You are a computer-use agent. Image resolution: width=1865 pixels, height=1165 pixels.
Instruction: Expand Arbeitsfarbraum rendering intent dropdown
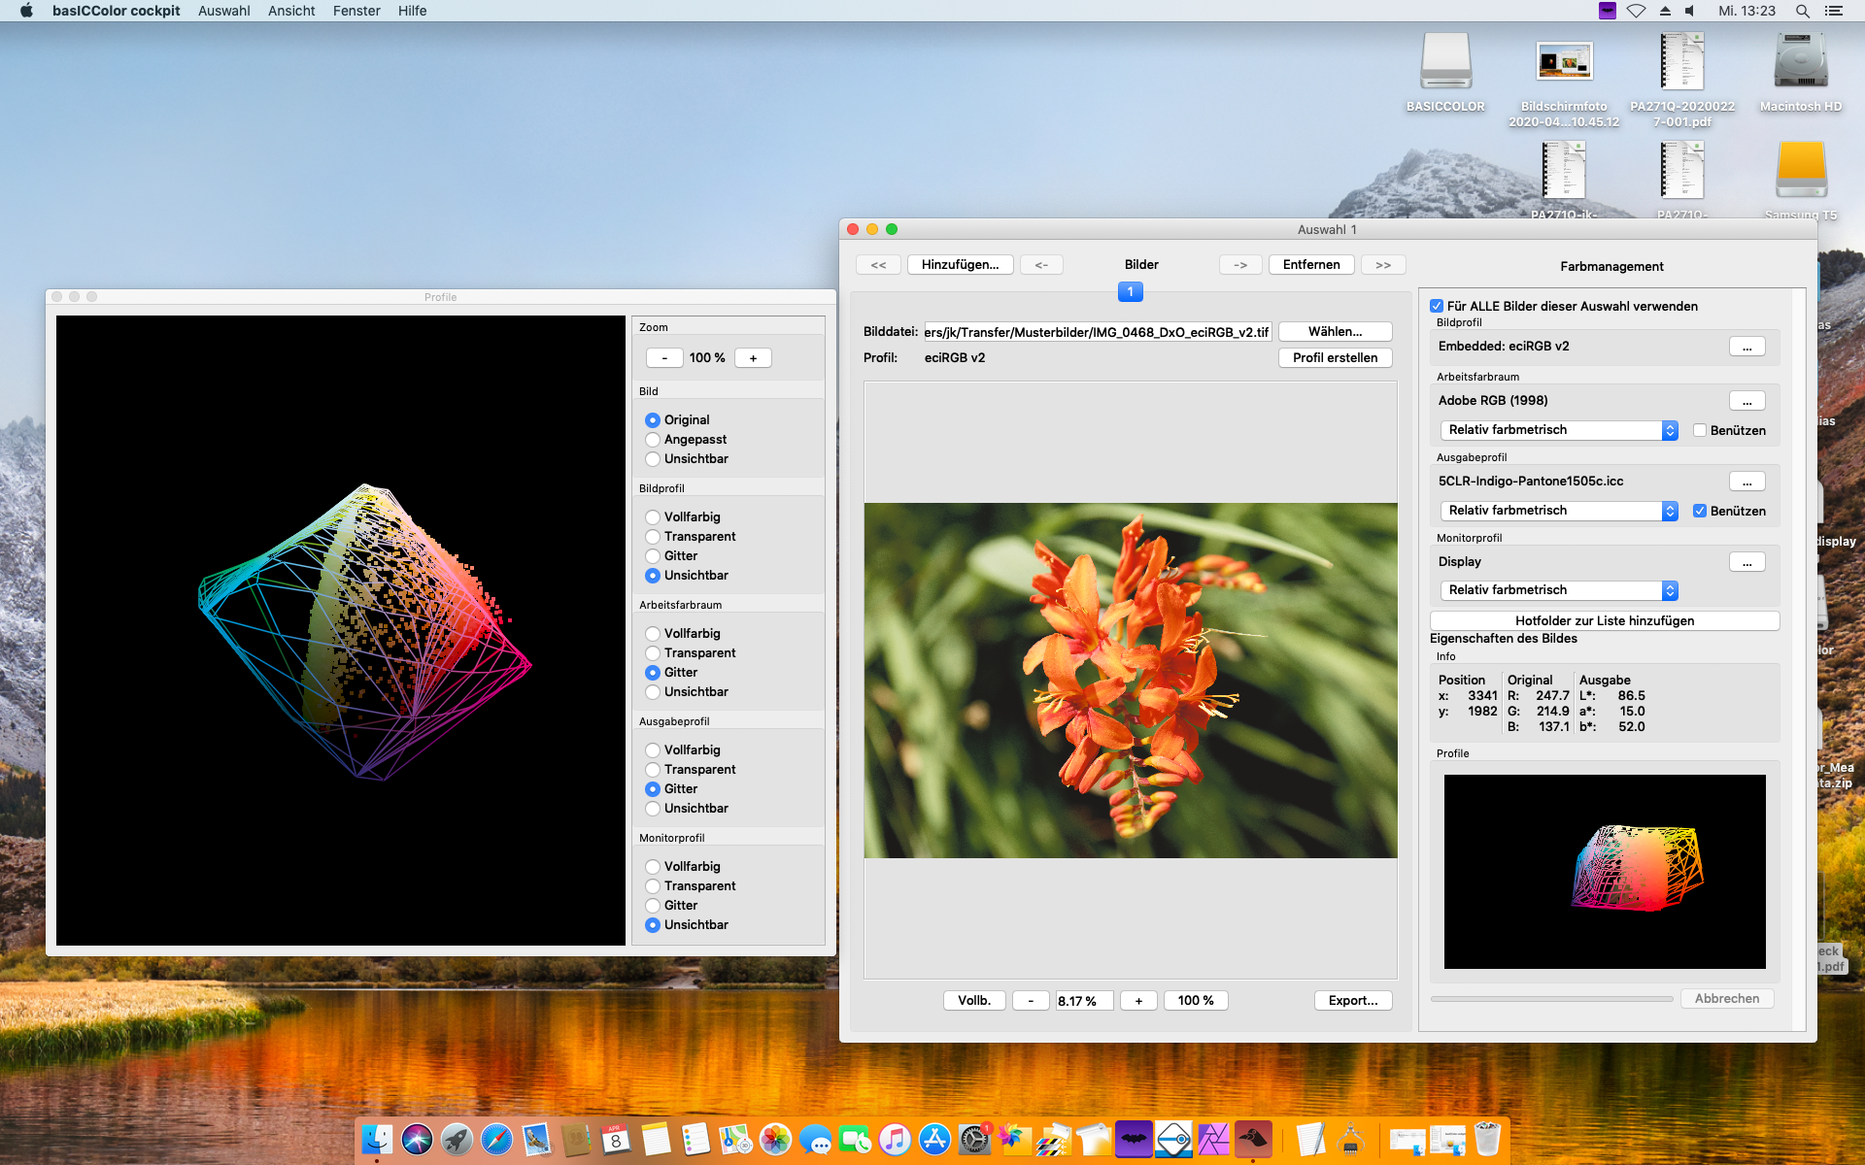pyautogui.click(x=1558, y=430)
